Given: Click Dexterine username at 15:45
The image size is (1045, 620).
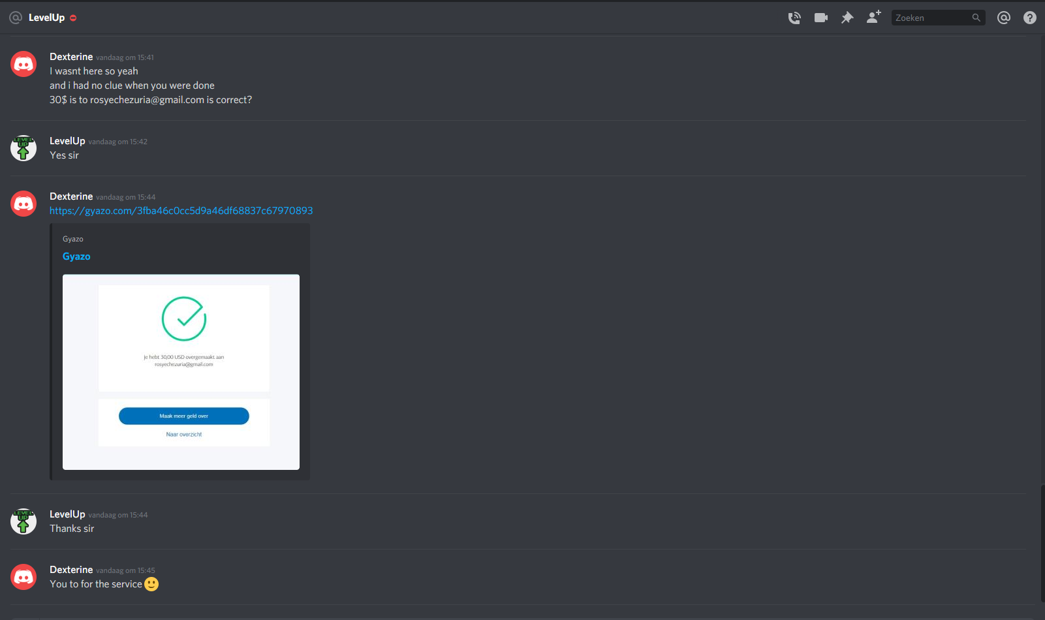Looking at the screenshot, I should (x=71, y=570).
